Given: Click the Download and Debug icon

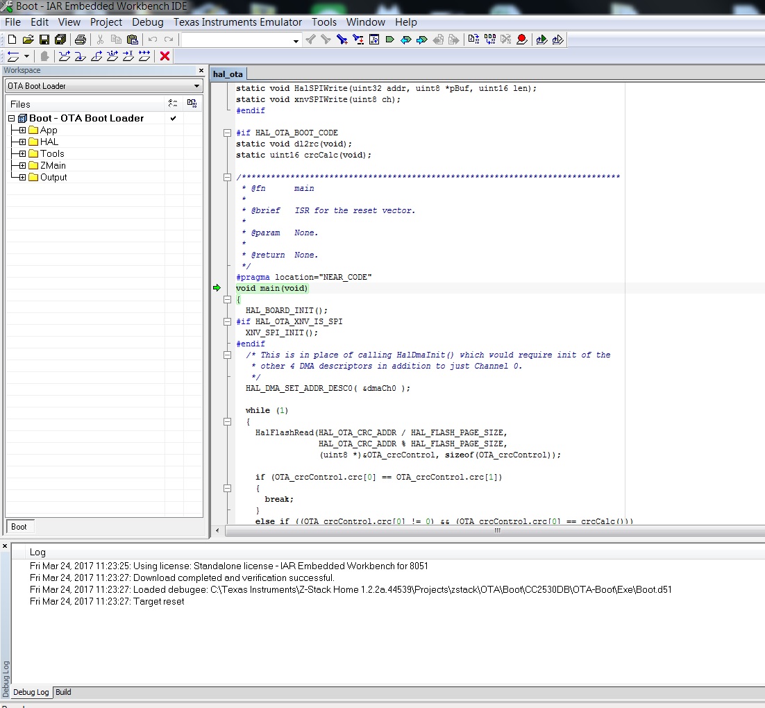Looking at the screenshot, I should tap(541, 40).
